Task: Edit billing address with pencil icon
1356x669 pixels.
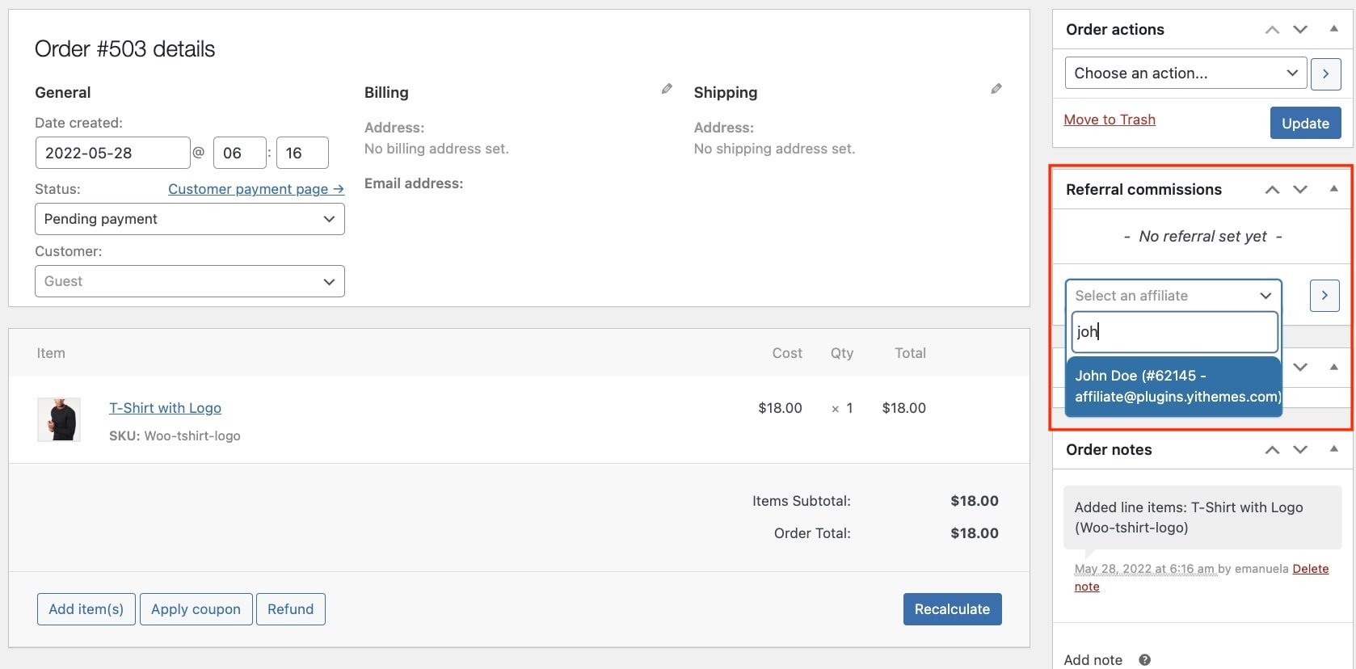Action: coord(667,89)
